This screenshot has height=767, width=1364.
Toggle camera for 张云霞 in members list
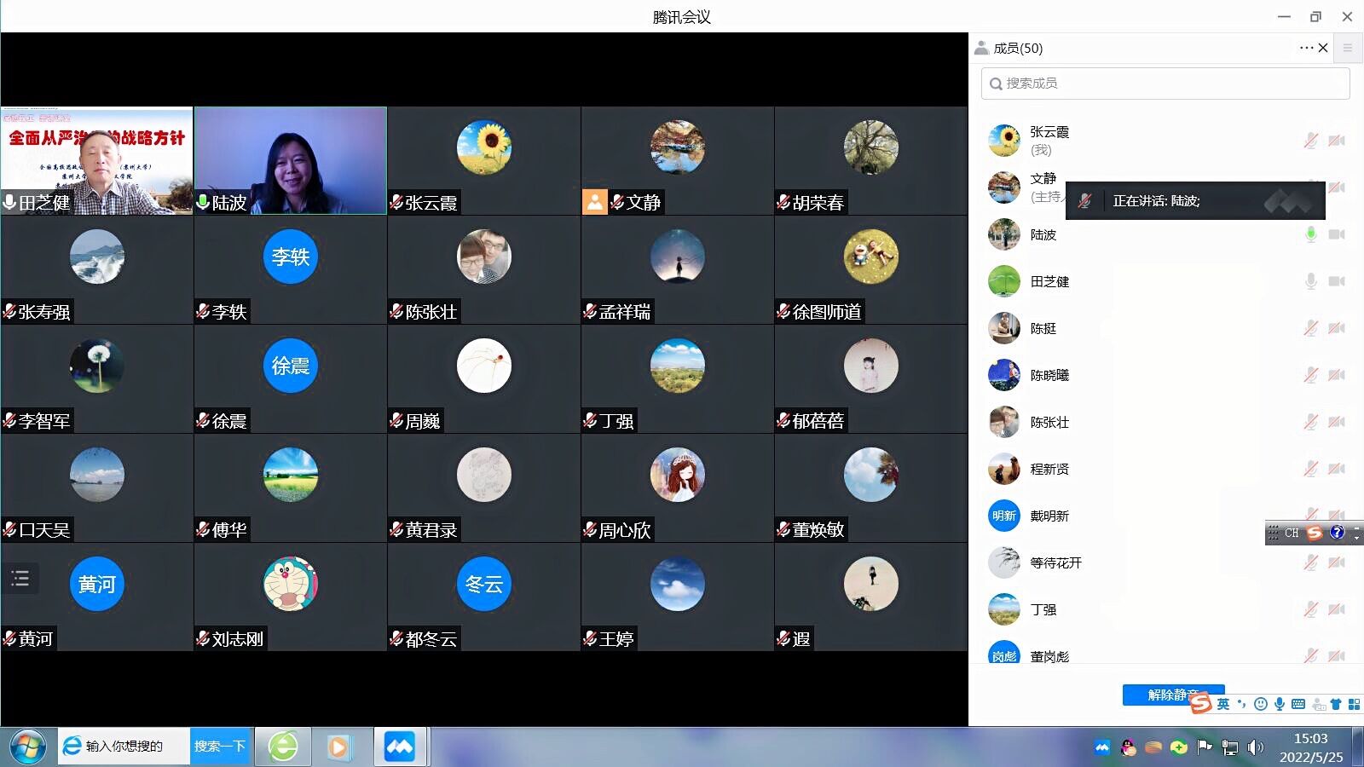coord(1337,141)
